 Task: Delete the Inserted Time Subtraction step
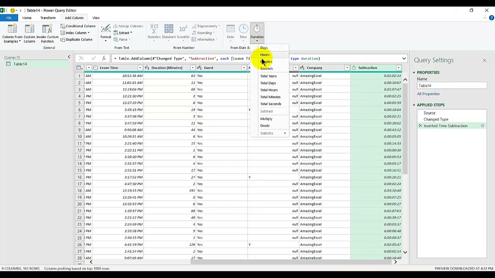[x=420, y=126]
